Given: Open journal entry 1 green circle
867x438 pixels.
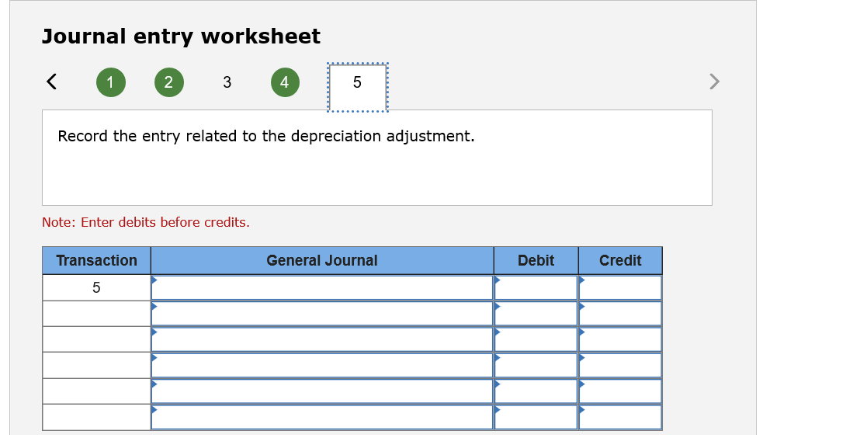Looking at the screenshot, I should (x=110, y=82).
